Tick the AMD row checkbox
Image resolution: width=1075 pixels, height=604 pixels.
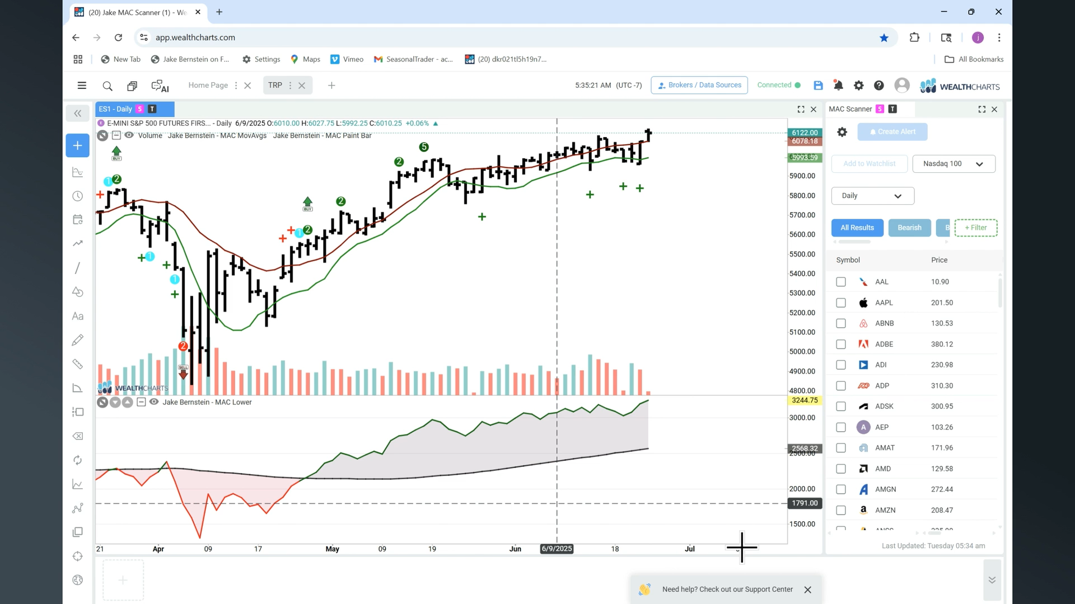tap(841, 469)
